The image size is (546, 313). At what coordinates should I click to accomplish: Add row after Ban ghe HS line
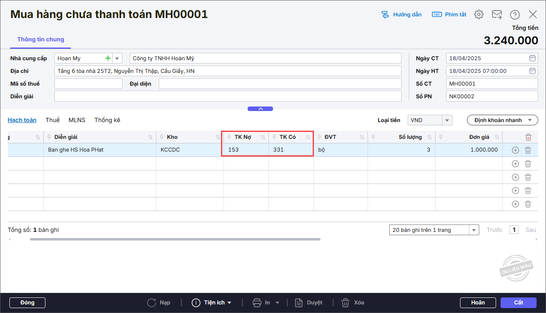(x=515, y=150)
